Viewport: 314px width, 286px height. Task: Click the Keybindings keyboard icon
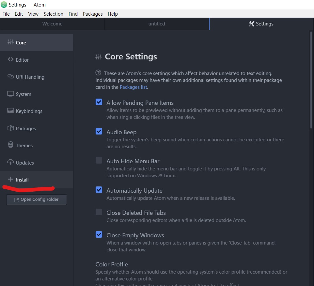coord(11,111)
